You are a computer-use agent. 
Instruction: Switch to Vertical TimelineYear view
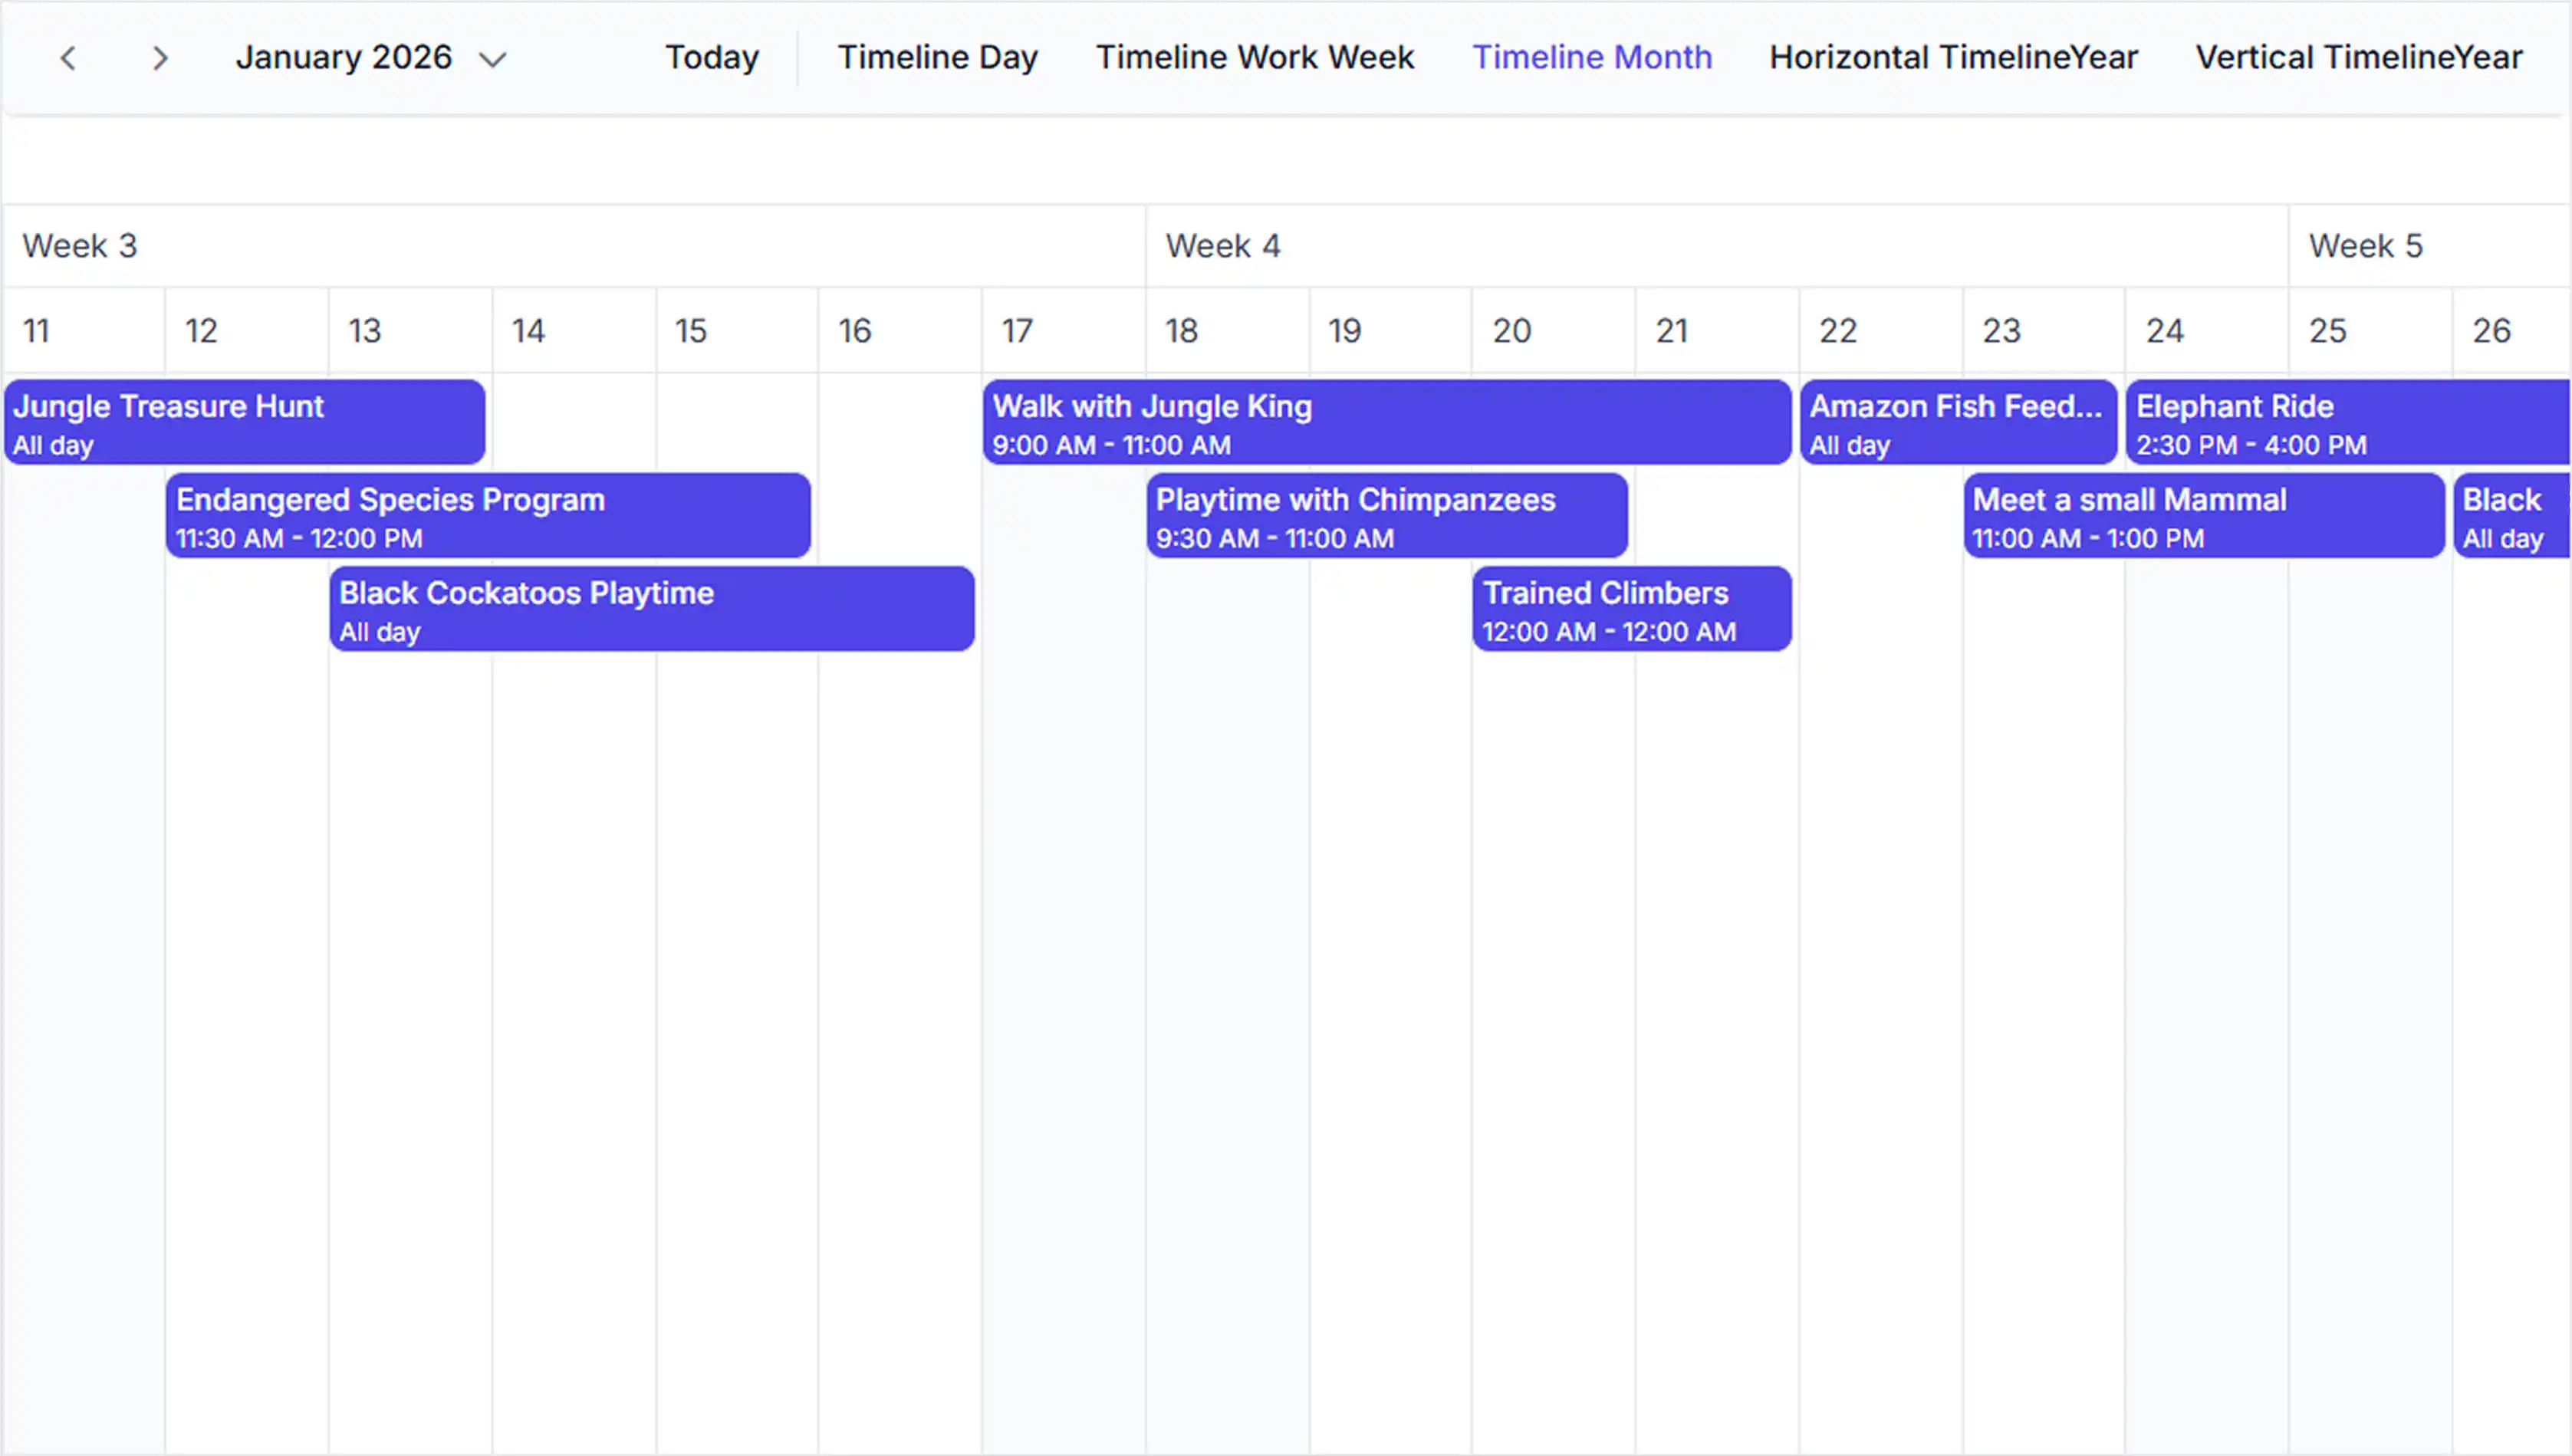pyautogui.click(x=2359, y=58)
